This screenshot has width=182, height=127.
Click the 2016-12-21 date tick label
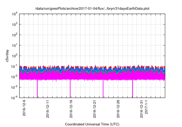[95, 109]
